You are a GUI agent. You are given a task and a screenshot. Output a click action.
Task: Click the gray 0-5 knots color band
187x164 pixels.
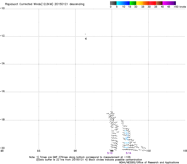pos(113,3)
